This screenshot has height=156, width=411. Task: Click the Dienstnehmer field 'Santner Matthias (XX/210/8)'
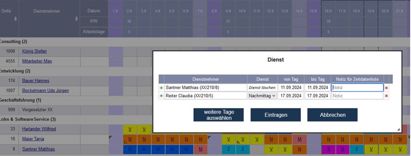(x=206, y=87)
